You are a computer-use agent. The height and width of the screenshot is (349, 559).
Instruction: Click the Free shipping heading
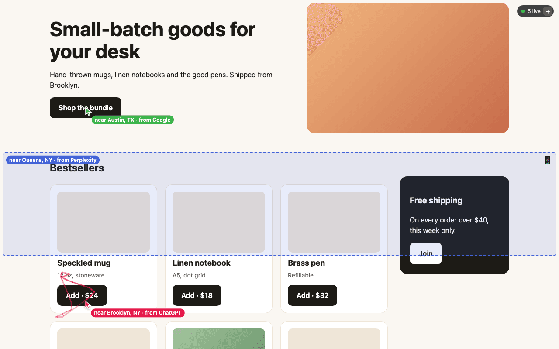[436, 201]
